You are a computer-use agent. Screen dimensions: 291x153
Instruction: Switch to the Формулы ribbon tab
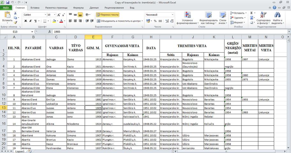[78, 7]
